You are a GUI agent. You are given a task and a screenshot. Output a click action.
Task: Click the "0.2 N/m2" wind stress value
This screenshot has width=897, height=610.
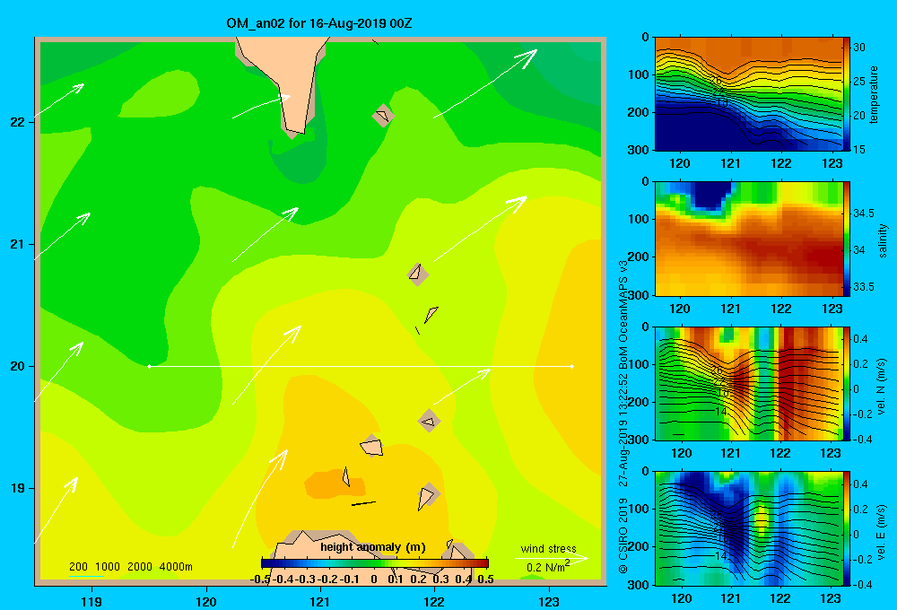coord(548,567)
